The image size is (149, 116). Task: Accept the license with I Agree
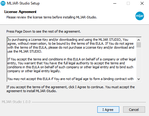[x=108, y=109]
